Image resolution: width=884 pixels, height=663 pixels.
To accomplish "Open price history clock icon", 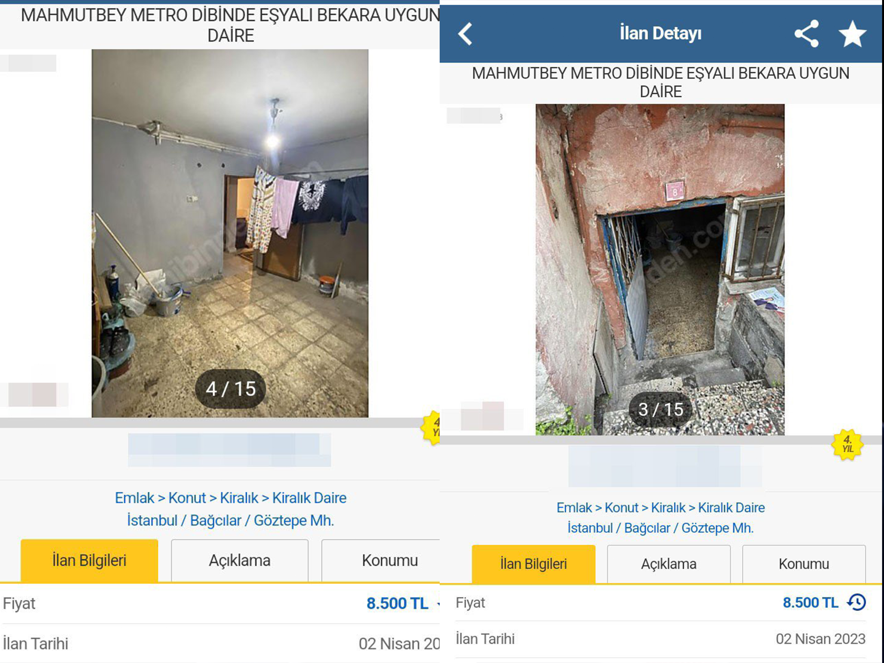I will [857, 602].
